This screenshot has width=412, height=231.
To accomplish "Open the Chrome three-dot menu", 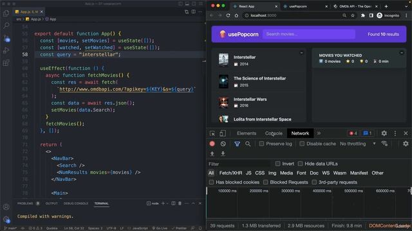I will click(x=406, y=15).
